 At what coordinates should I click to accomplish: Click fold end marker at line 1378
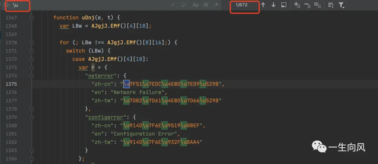(31, 109)
